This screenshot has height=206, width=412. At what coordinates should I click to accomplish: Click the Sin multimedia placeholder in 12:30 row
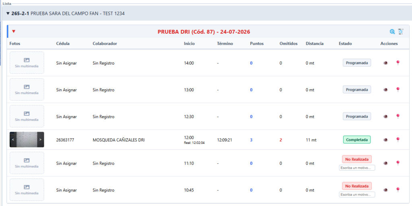27,116
